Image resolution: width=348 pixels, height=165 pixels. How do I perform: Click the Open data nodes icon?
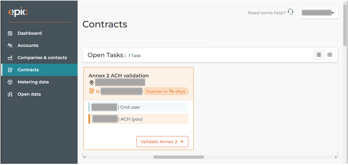click(10, 94)
